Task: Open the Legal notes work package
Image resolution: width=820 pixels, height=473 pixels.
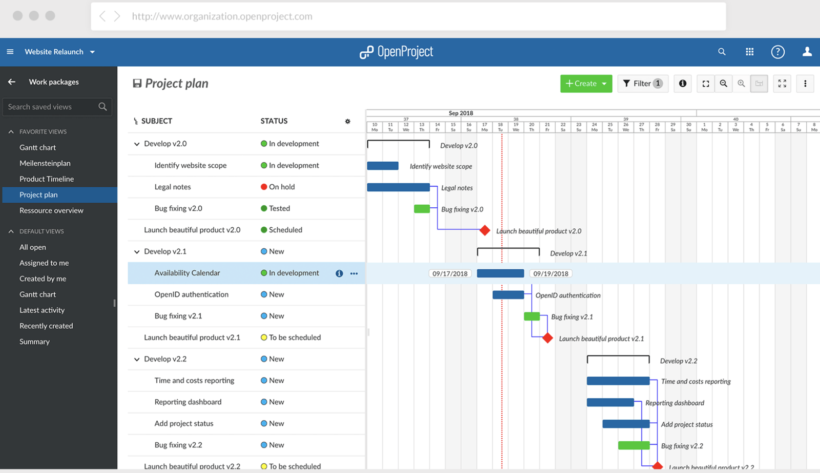Action: (173, 187)
